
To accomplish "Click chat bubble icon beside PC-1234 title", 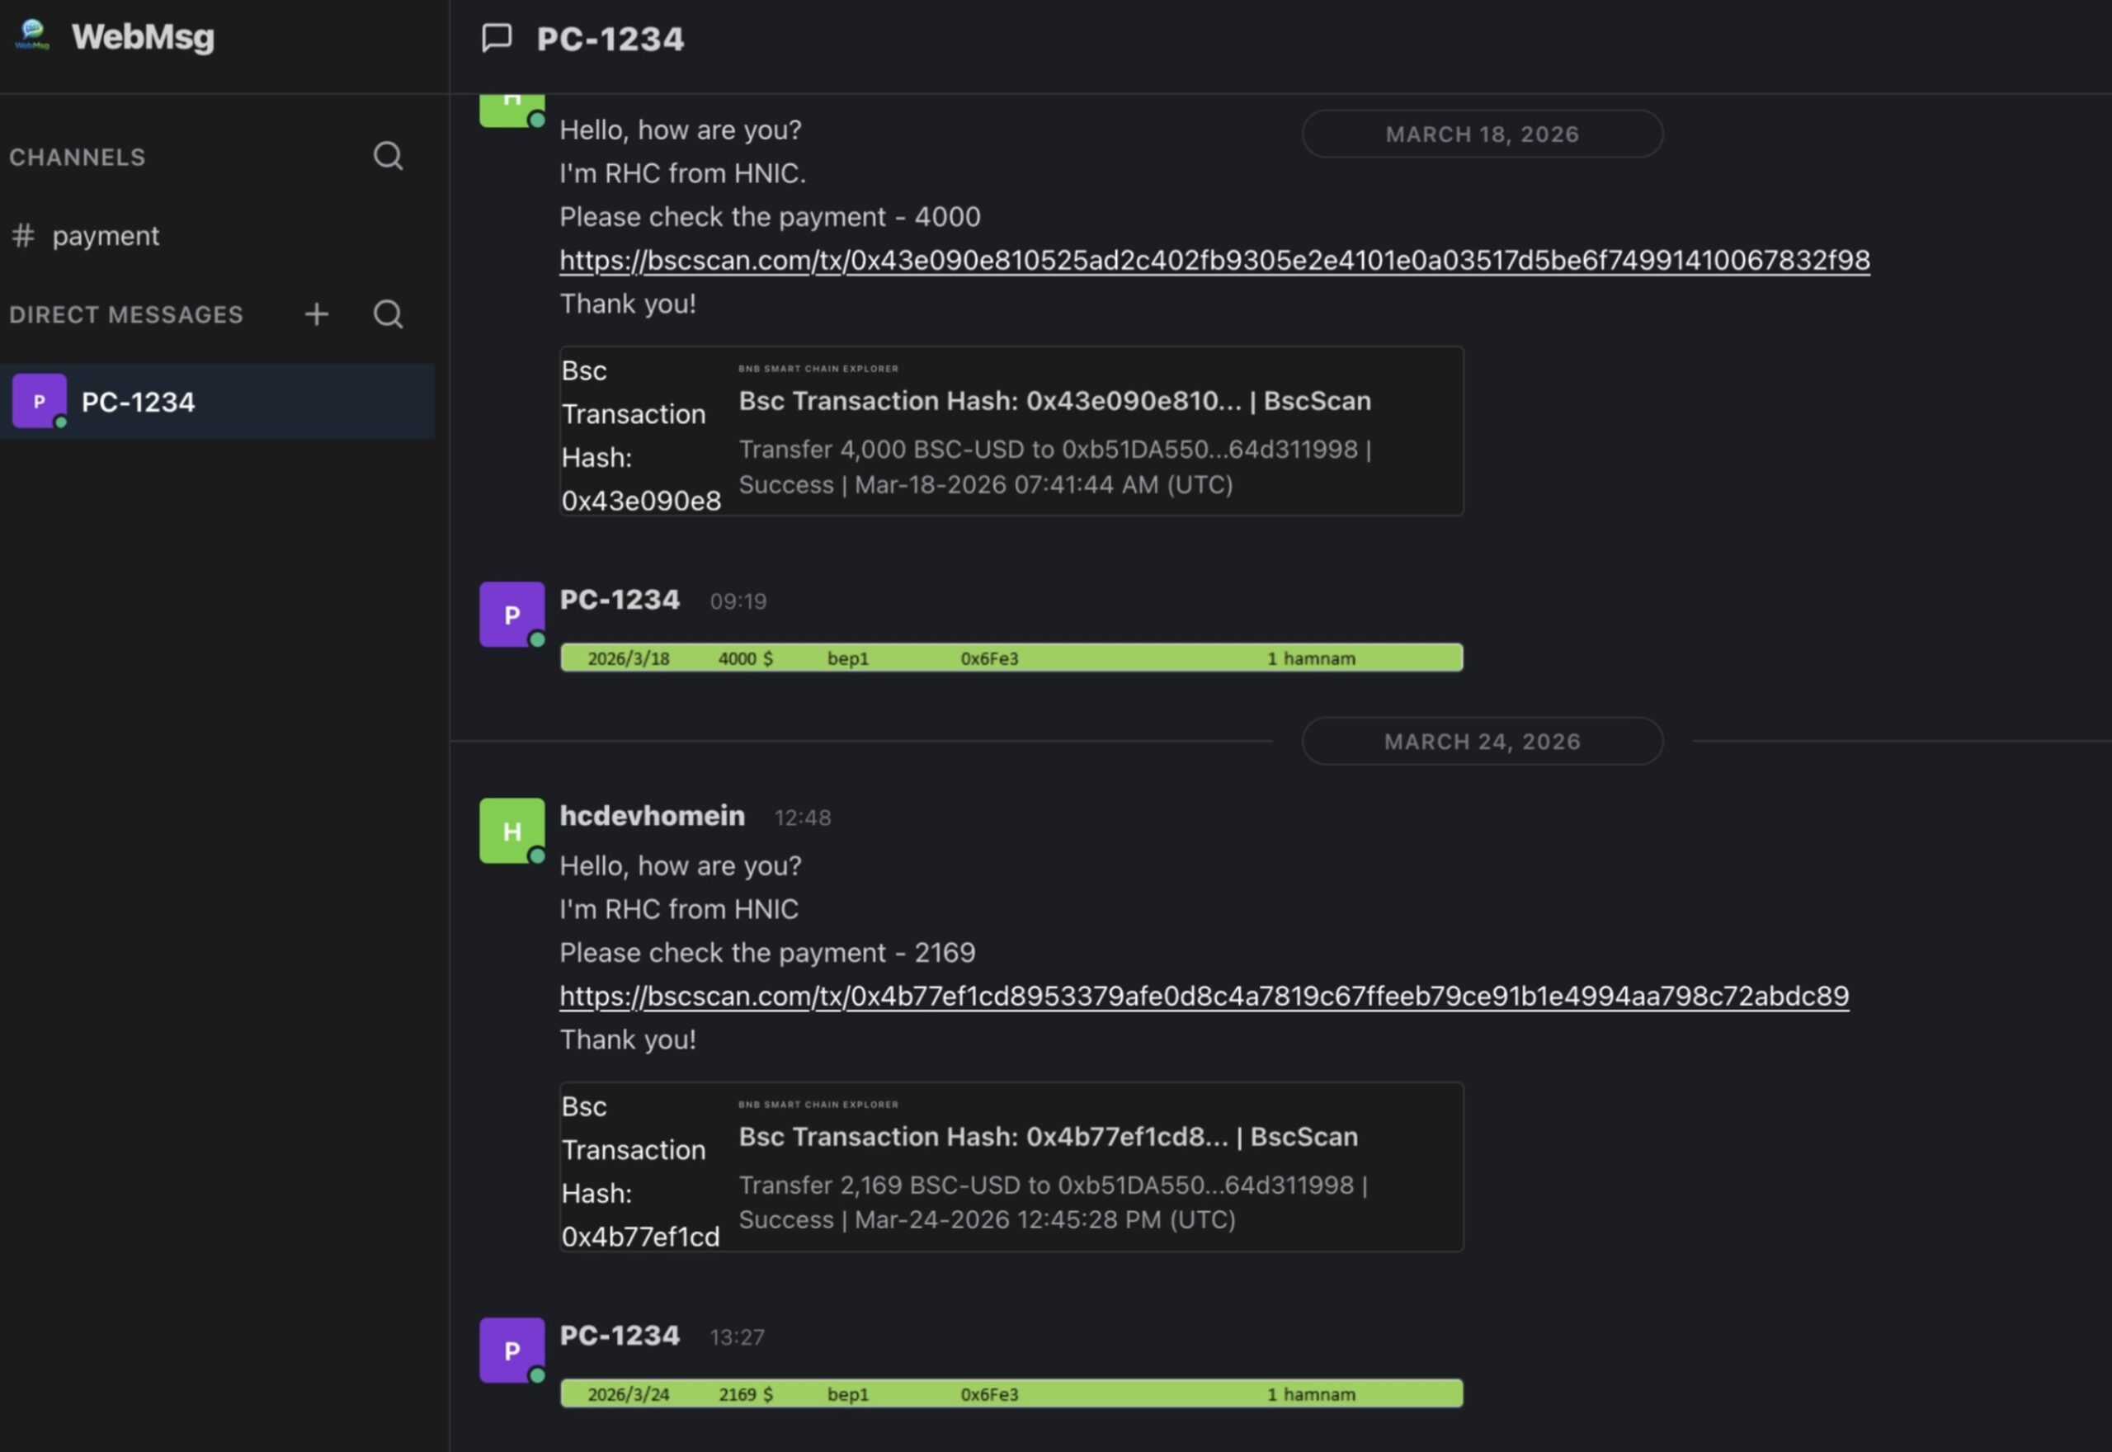I will 497,38.
